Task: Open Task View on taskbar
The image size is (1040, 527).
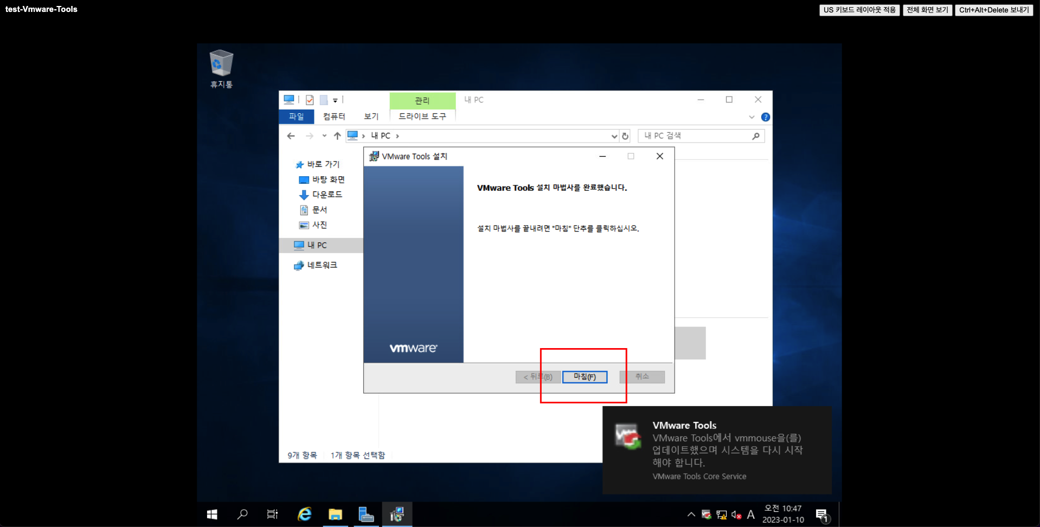Action: coord(272,515)
